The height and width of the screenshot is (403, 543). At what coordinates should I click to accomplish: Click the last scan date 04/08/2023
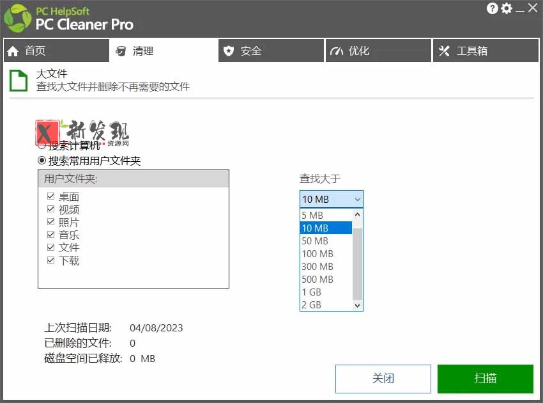click(156, 328)
